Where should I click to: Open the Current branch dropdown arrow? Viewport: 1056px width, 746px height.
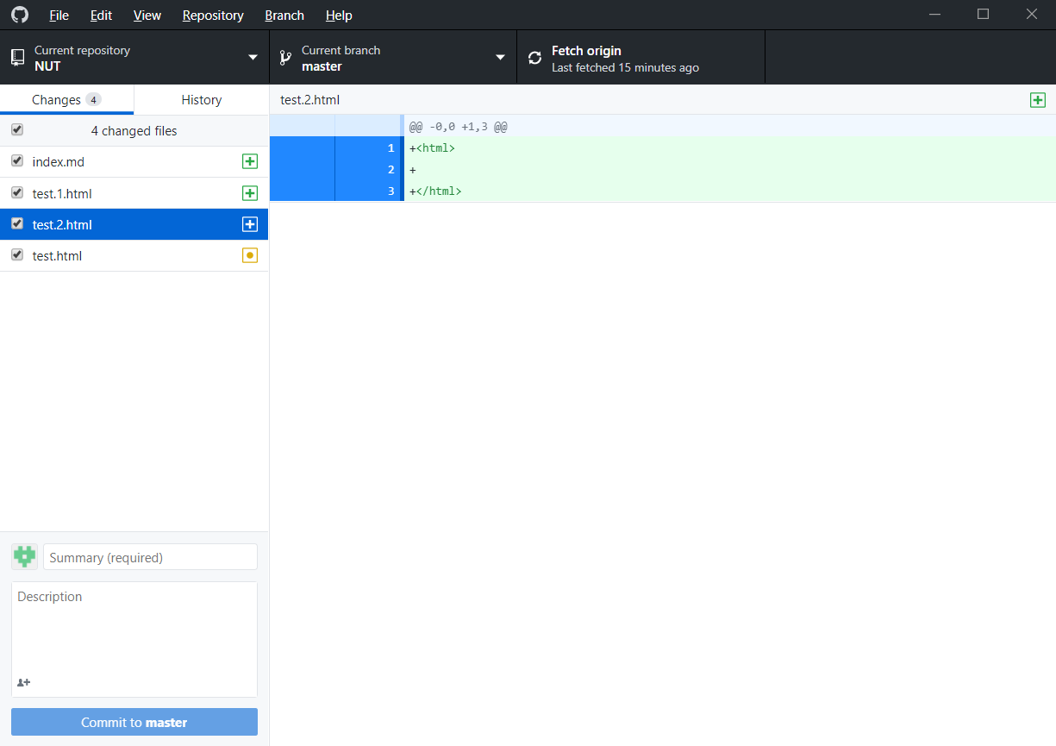(x=500, y=58)
